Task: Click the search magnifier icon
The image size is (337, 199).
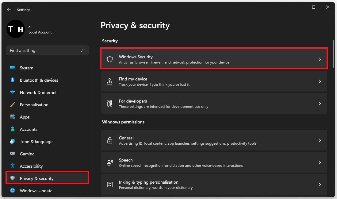Action: 83,50
